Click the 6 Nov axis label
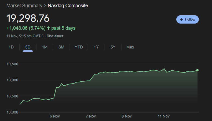This screenshot has height=121, width=212. coord(55,116)
